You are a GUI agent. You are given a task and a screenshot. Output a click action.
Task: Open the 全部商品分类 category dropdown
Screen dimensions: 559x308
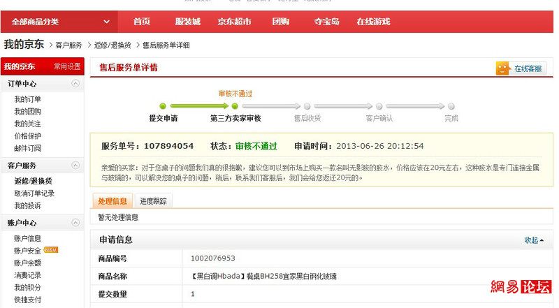[x=59, y=22]
